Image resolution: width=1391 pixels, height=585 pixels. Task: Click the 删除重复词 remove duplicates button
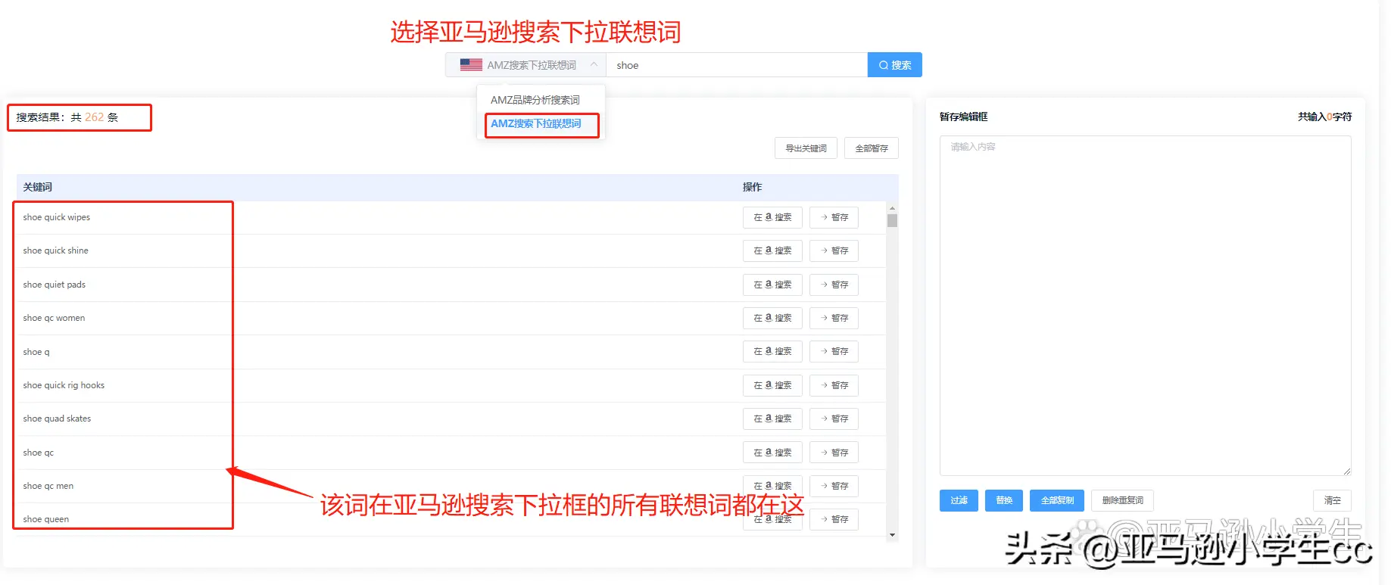coord(1122,500)
